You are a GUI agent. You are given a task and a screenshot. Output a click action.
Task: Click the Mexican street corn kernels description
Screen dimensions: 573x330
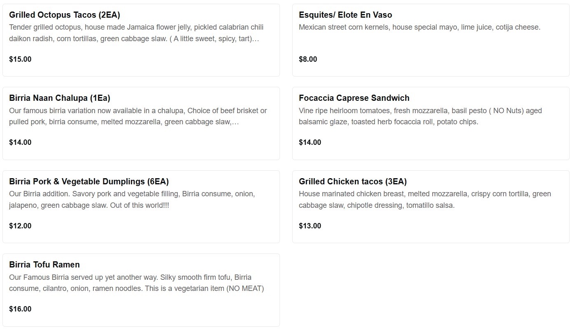(x=419, y=27)
